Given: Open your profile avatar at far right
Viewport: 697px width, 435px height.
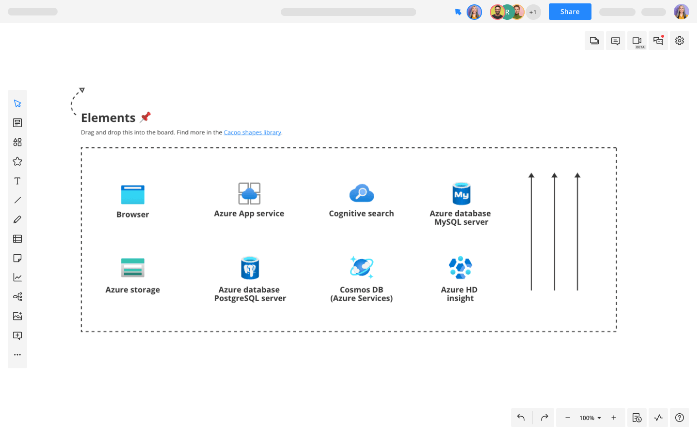Looking at the screenshot, I should click(681, 12).
